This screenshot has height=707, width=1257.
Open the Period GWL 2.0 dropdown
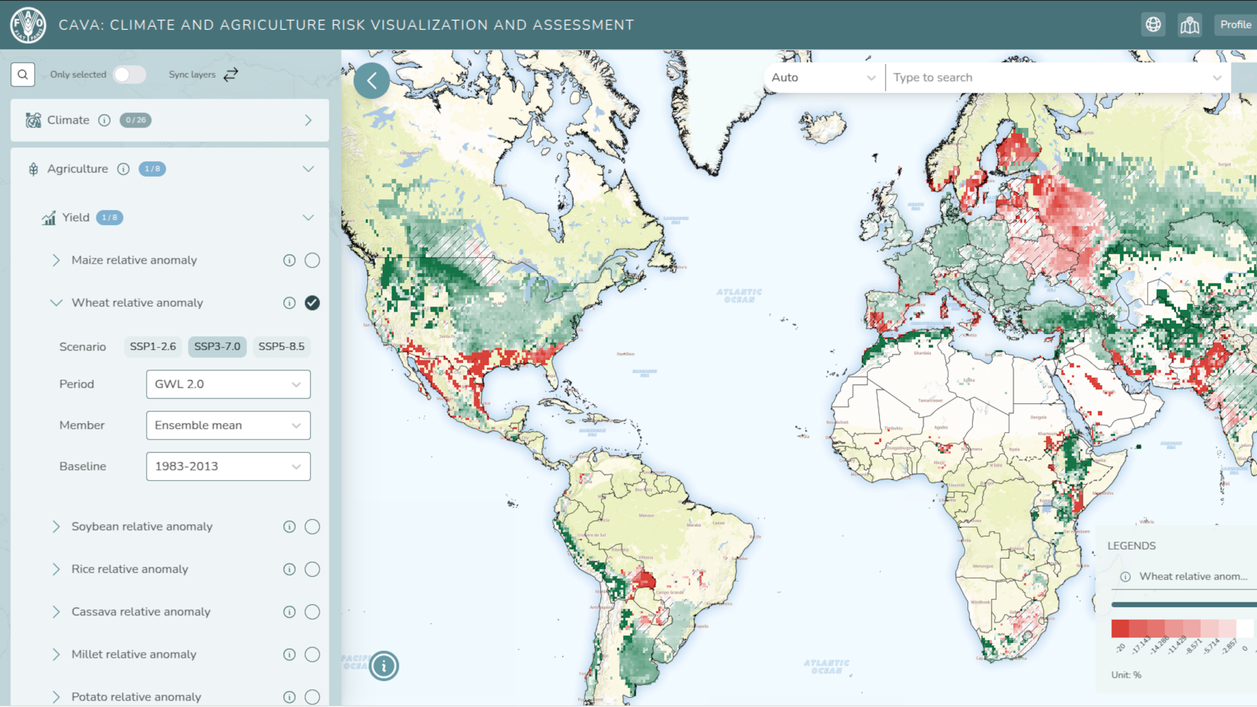pos(228,385)
